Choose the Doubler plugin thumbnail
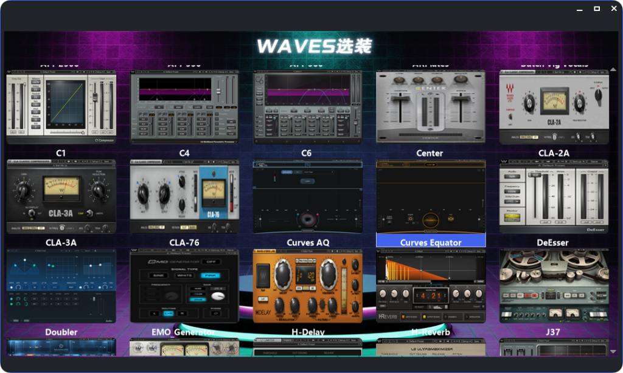The height and width of the screenshot is (373, 623). (x=61, y=286)
